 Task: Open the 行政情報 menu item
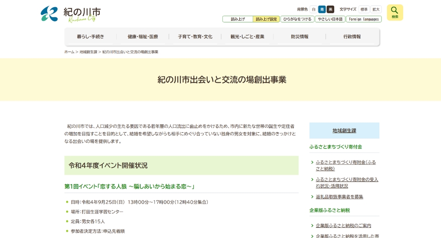pyautogui.click(x=352, y=37)
